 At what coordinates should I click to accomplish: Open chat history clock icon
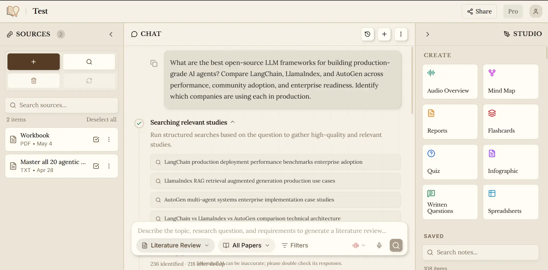[x=367, y=34]
